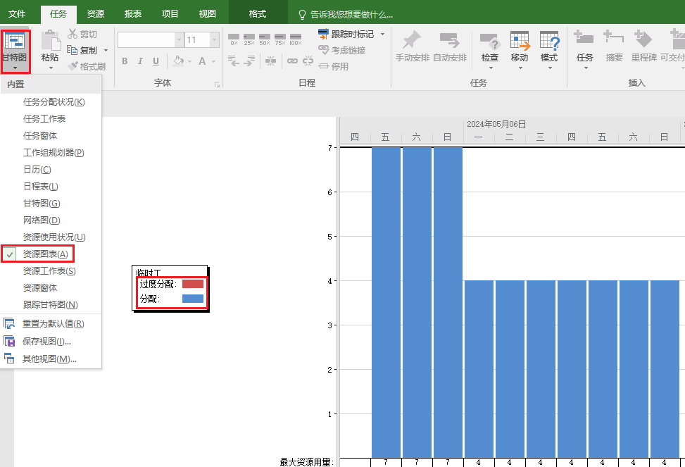Expand the fill color dropdown arrow
The image size is (685, 467).
coord(189,62)
